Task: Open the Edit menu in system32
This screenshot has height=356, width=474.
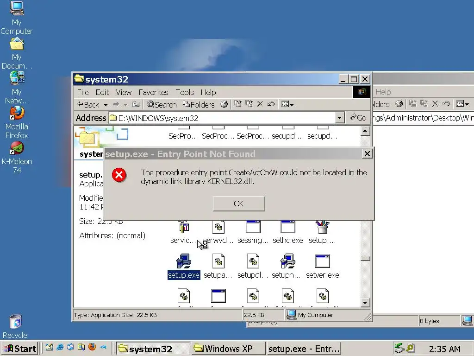Action: pos(102,92)
